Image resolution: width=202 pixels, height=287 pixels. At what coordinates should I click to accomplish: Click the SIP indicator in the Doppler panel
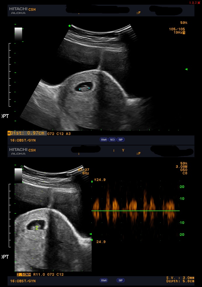pyautogui.click(x=121, y=281)
